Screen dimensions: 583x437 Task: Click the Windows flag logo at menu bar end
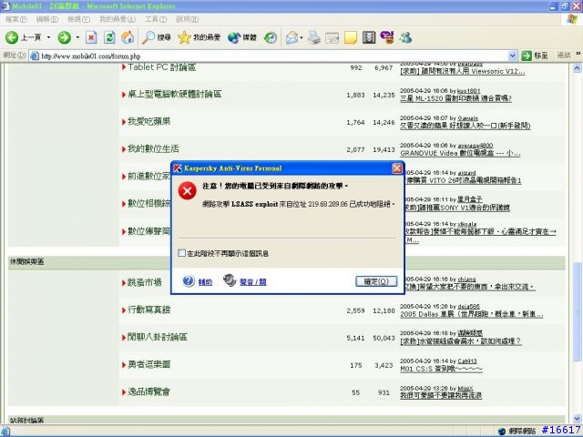coord(572,19)
